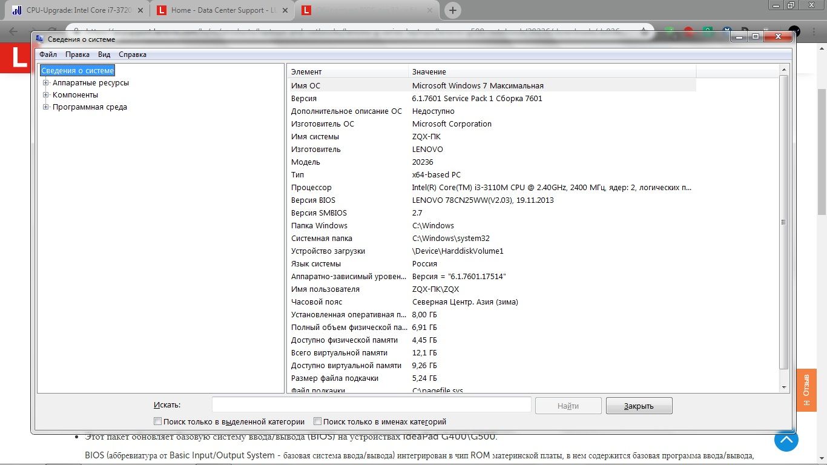The image size is (827, 465).
Task: Select Программная среда label in the tree
Action: [x=90, y=107]
